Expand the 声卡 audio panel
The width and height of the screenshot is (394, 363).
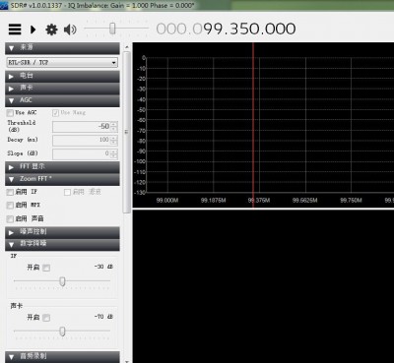click(62, 89)
